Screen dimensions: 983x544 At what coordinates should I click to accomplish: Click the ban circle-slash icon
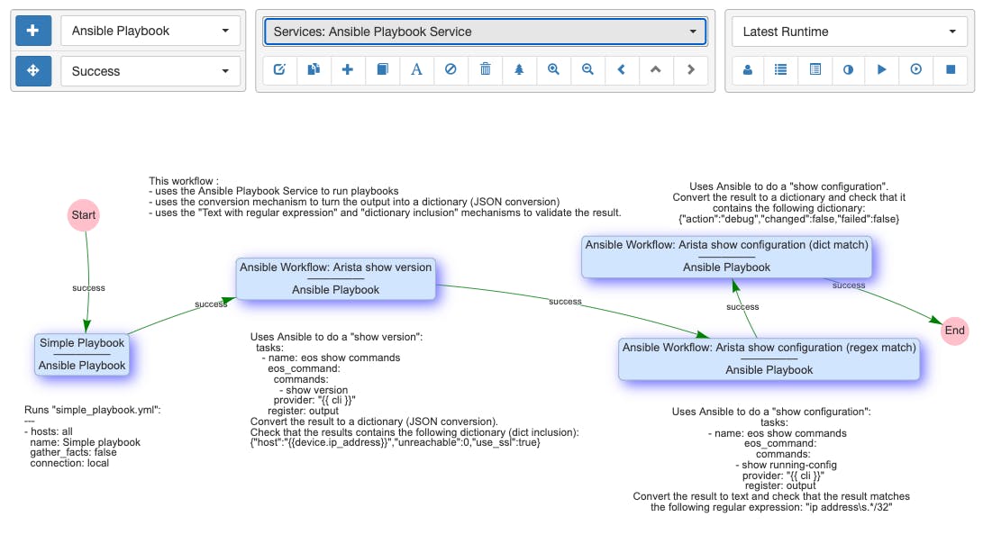451,69
